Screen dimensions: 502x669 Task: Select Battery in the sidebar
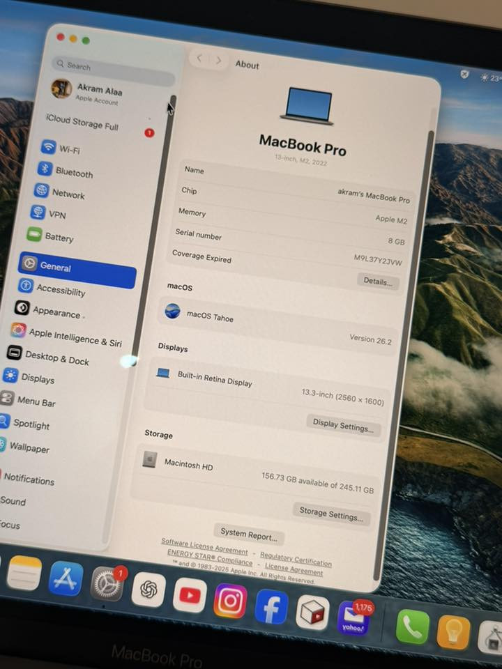(x=50, y=236)
